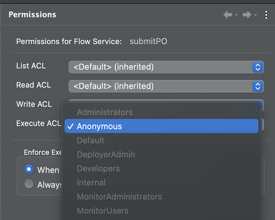Pick Internal from the ACL list
Image resolution: width=275 pixels, height=220 pixels.
[91, 183]
